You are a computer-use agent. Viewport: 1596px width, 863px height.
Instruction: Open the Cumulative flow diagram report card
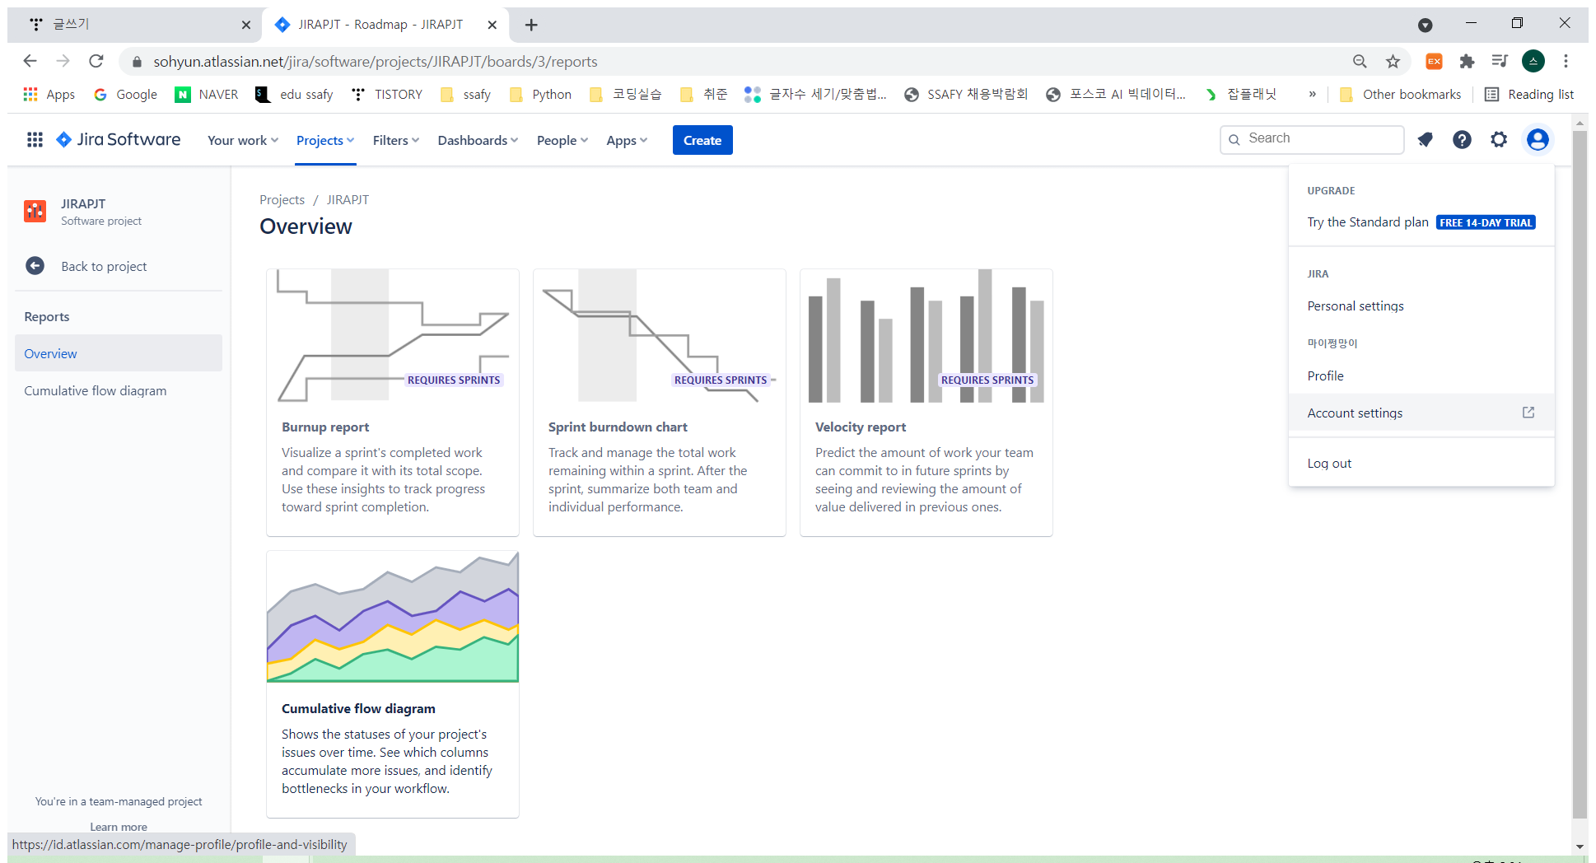pyautogui.click(x=393, y=684)
